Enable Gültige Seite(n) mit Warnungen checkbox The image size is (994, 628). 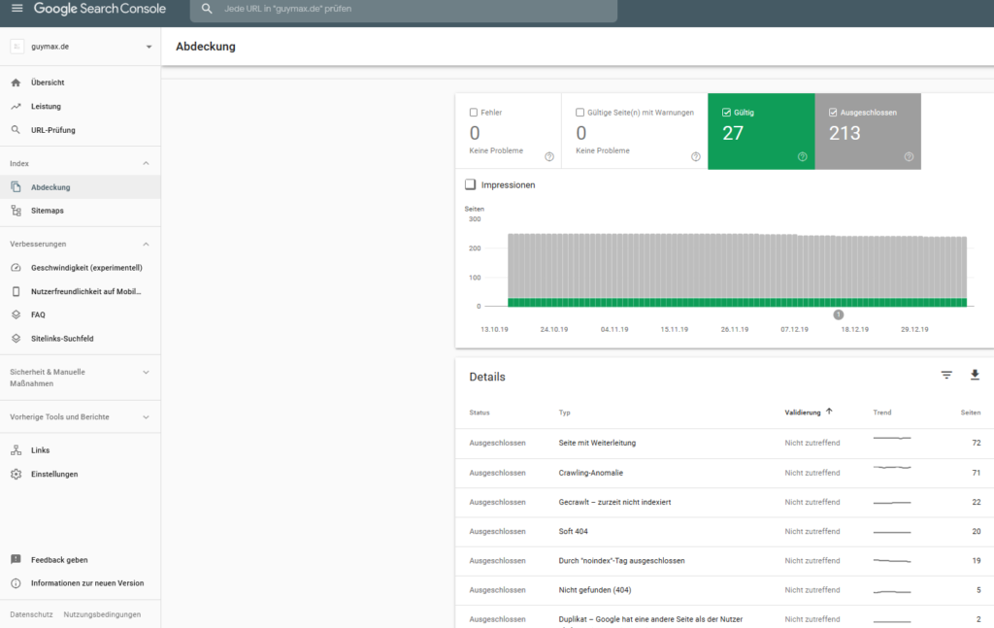(x=580, y=113)
